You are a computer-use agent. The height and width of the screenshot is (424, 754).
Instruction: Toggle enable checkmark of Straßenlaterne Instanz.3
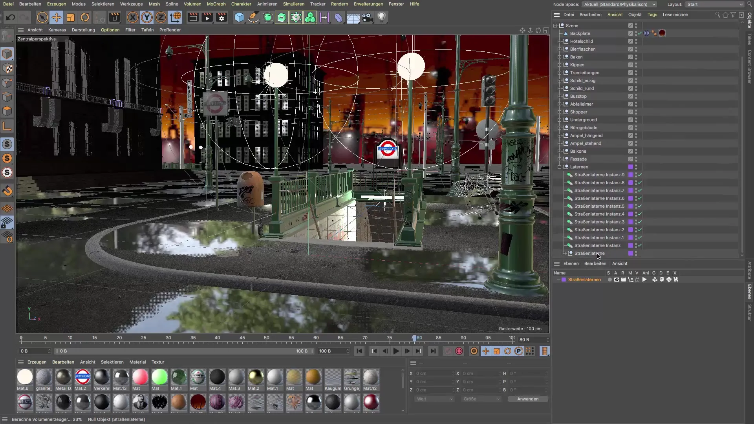pos(640,222)
